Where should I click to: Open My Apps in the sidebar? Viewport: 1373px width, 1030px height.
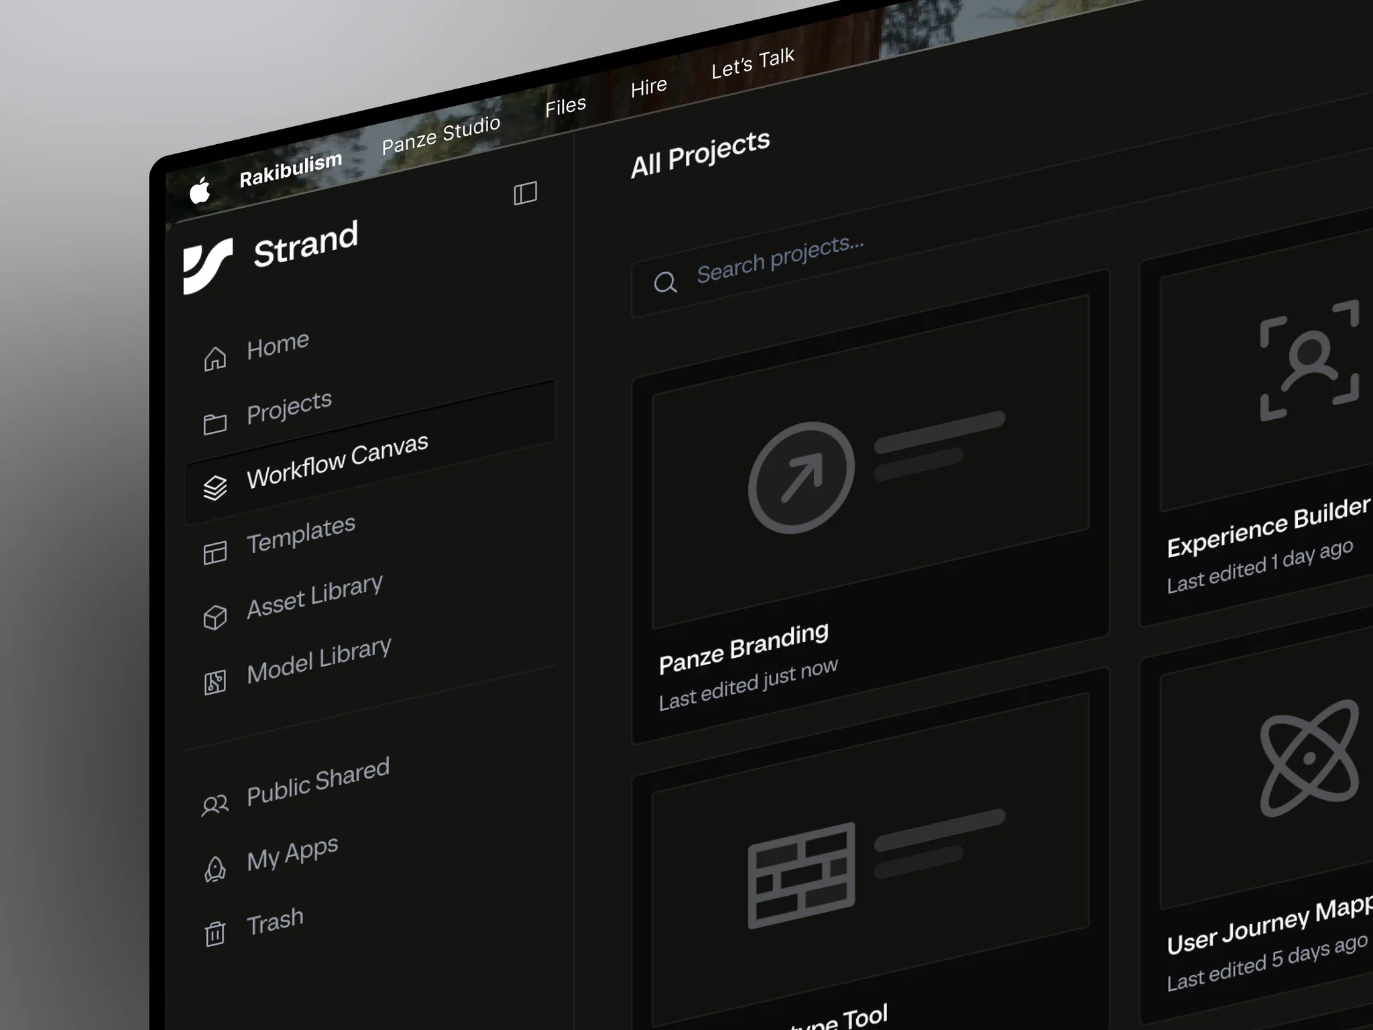(292, 854)
